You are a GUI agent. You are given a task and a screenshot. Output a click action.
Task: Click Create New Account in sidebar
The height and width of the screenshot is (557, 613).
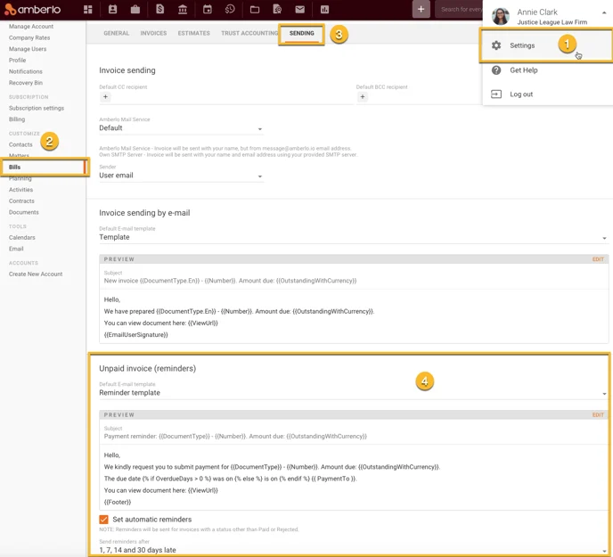tap(36, 274)
